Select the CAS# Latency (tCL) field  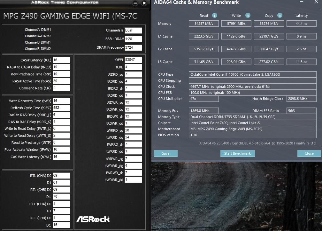point(61,60)
